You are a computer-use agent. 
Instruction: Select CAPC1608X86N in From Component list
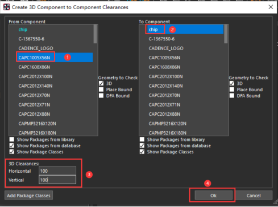click(x=34, y=67)
